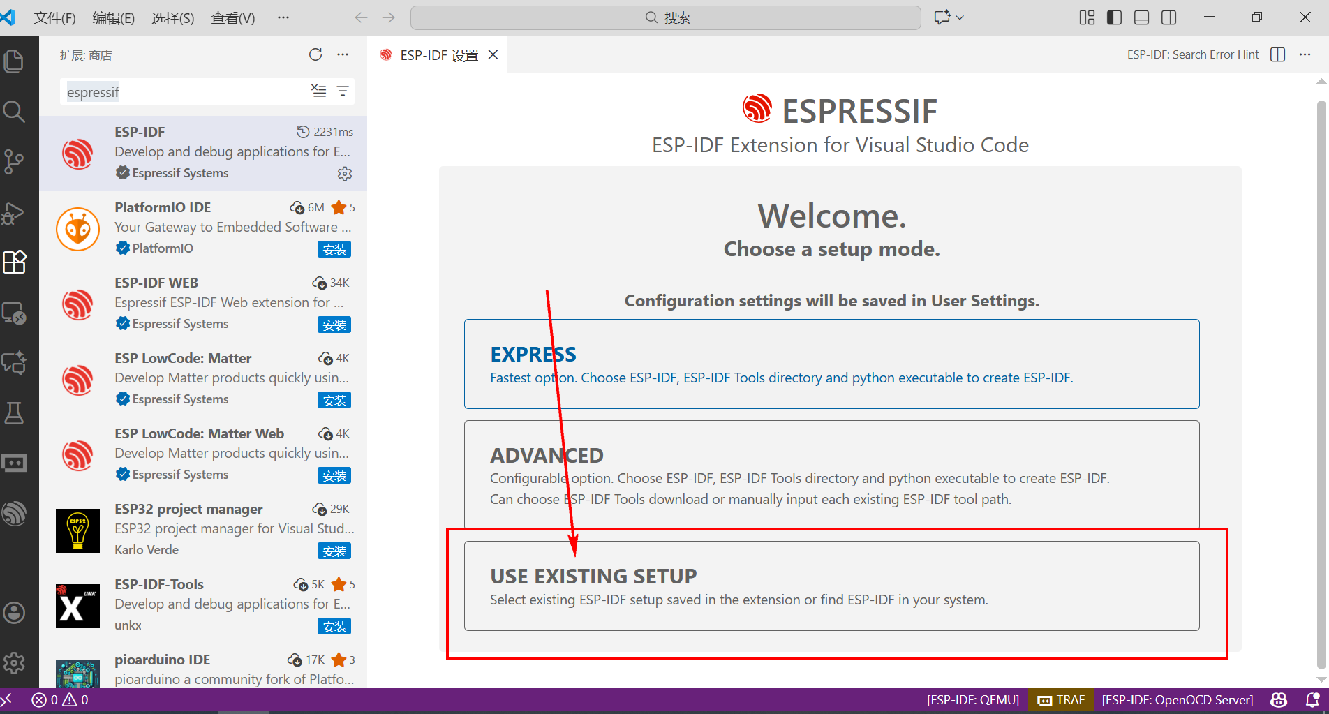Click the 搜索 command center box

click(666, 17)
